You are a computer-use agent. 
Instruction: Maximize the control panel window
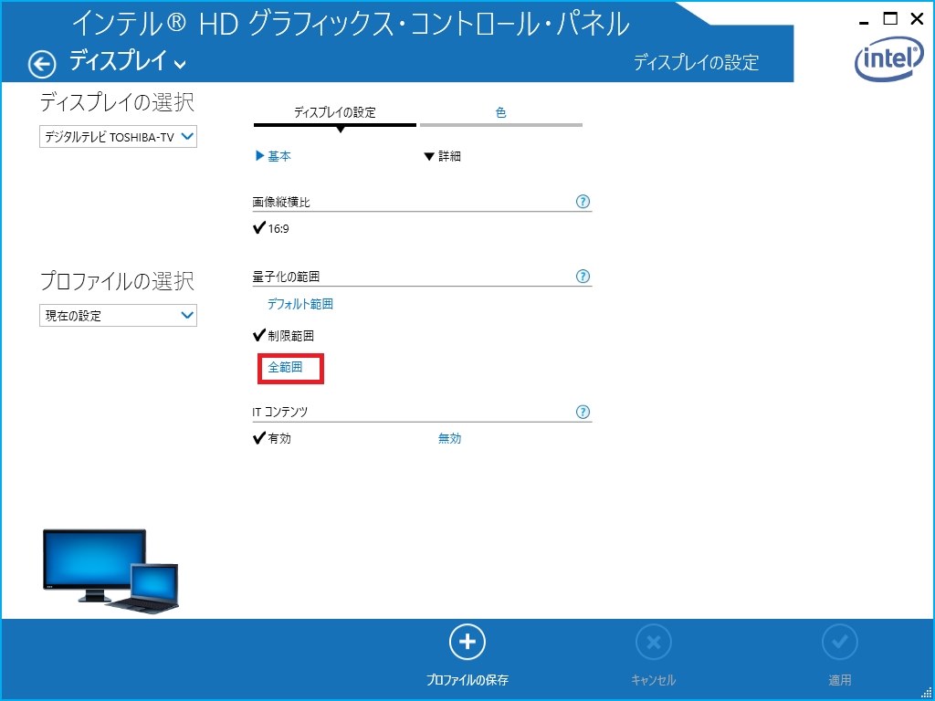[x=890, y=19]
